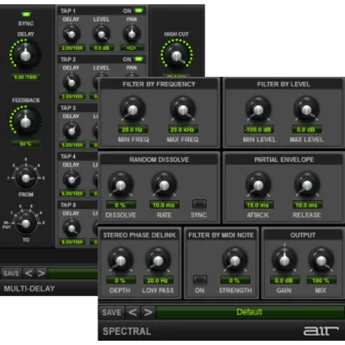345x345 pixels.
Task: Click the Stereo Phase Delink DEPTH knob
Action: (x=121, y=260)
